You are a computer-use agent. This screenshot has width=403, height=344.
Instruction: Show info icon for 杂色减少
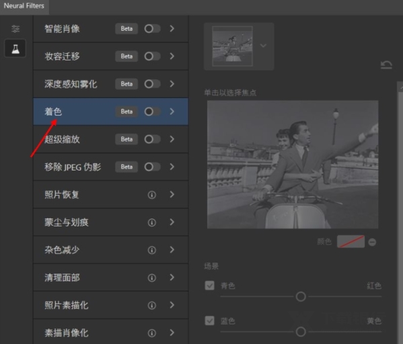coord(152,250)
